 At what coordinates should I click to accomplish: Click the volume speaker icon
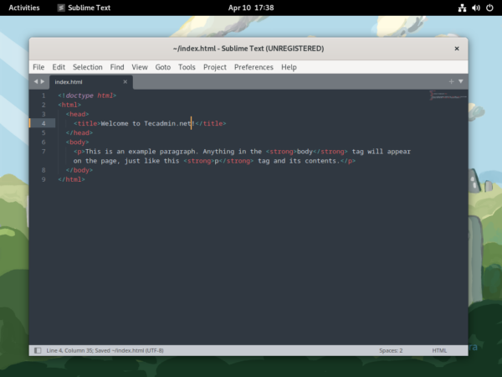tap(475, 8)
